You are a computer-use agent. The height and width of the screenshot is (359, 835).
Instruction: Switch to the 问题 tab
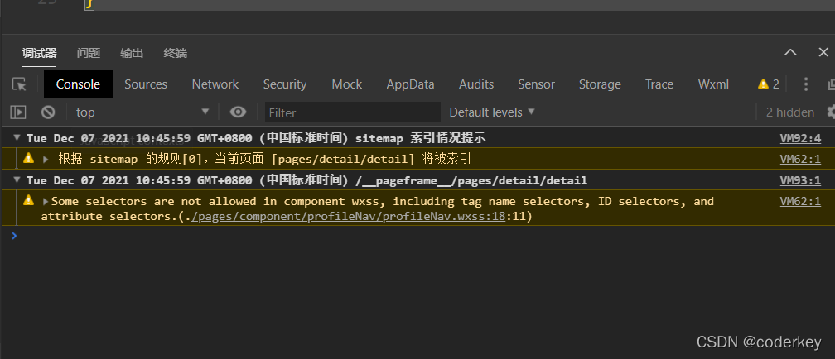click(x=89, y=53)
